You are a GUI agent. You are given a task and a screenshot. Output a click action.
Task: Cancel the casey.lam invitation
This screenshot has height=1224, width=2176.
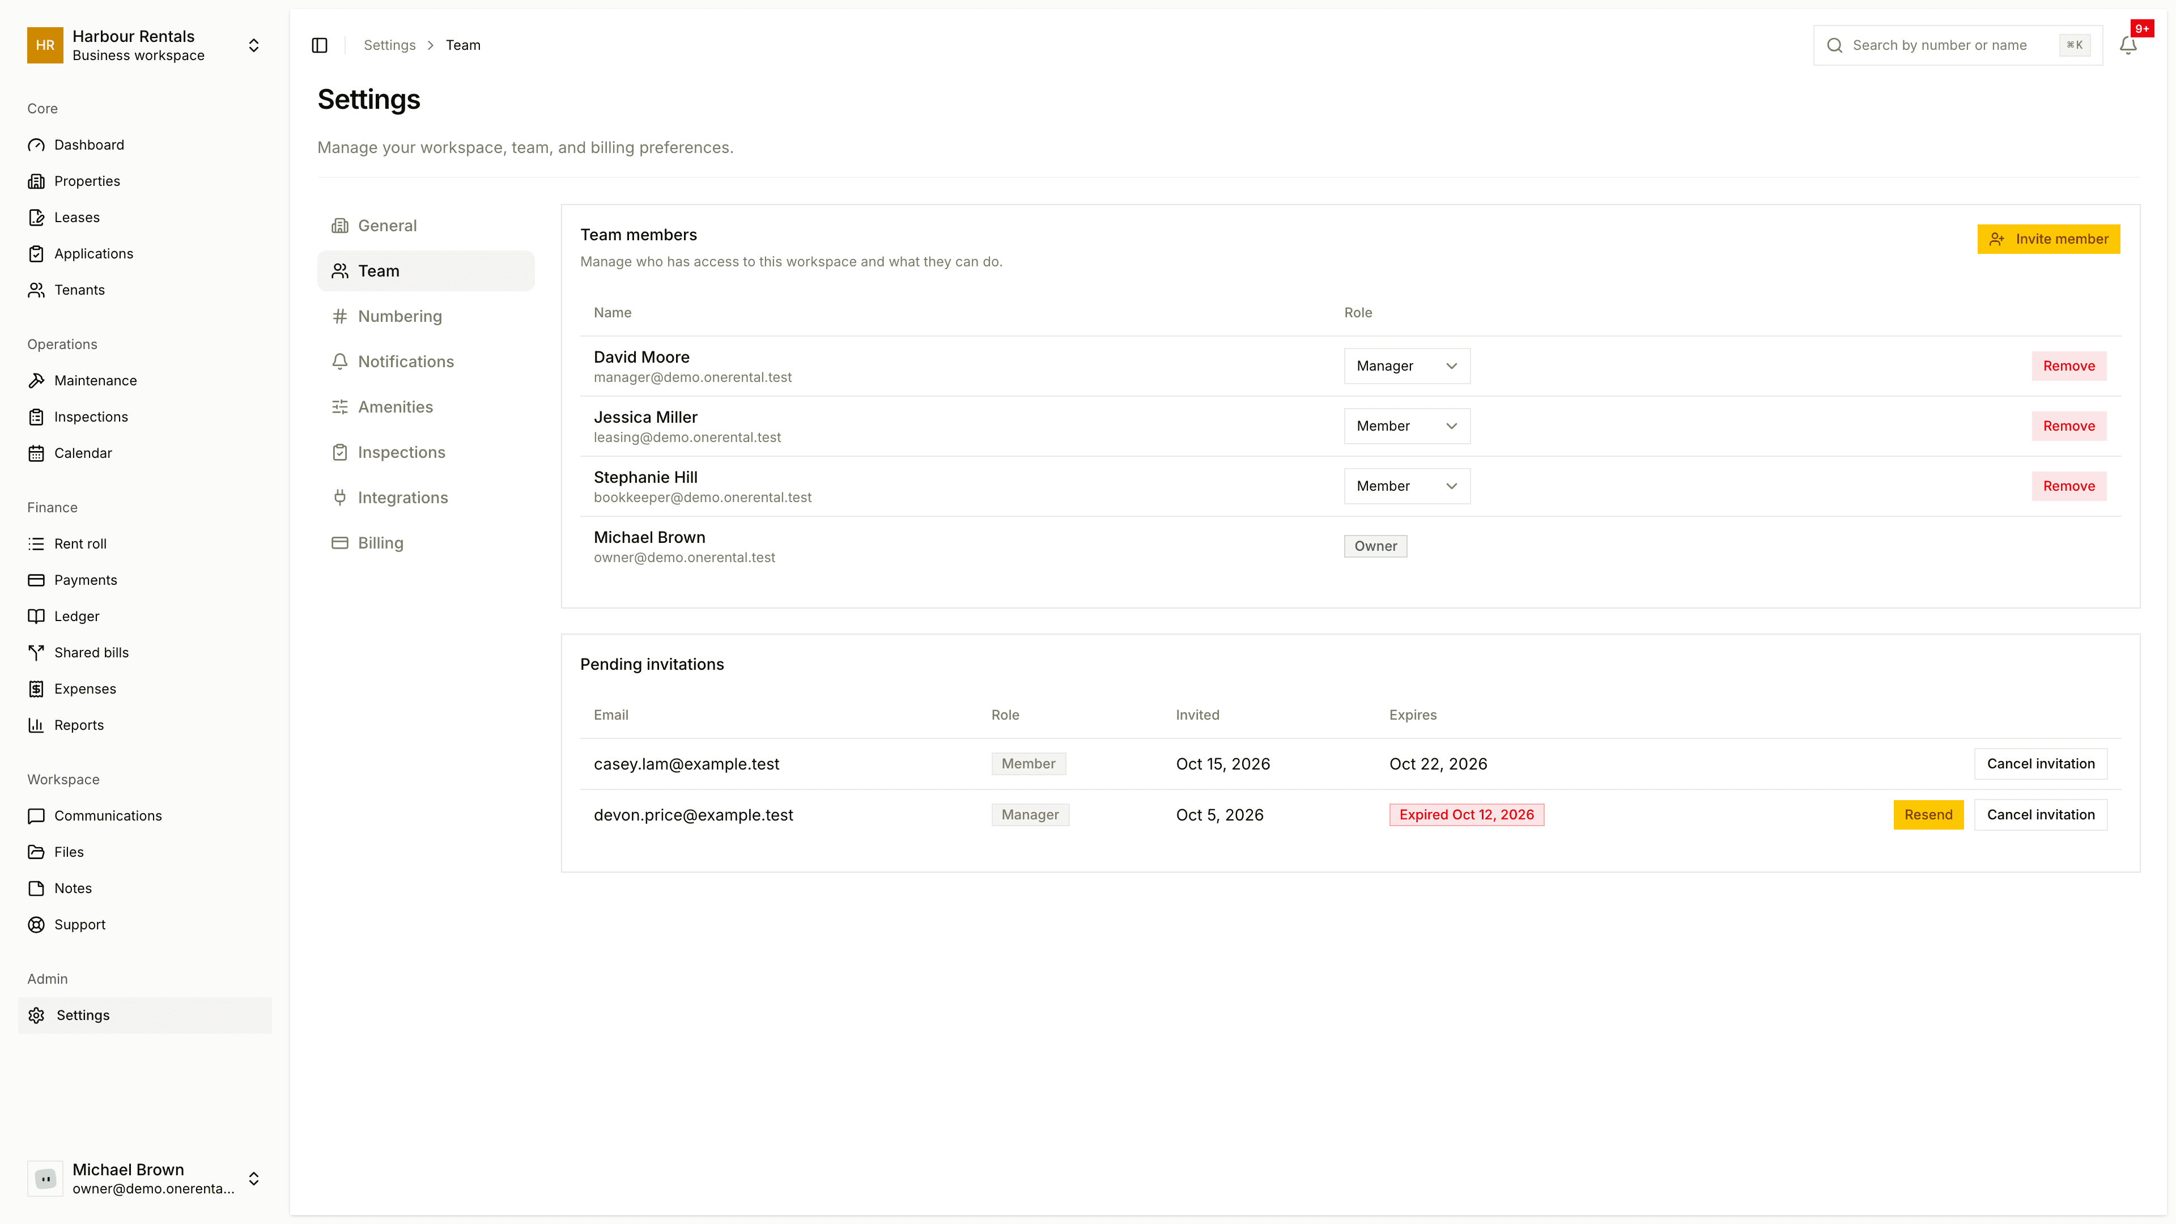click(x=2041, y=764)
